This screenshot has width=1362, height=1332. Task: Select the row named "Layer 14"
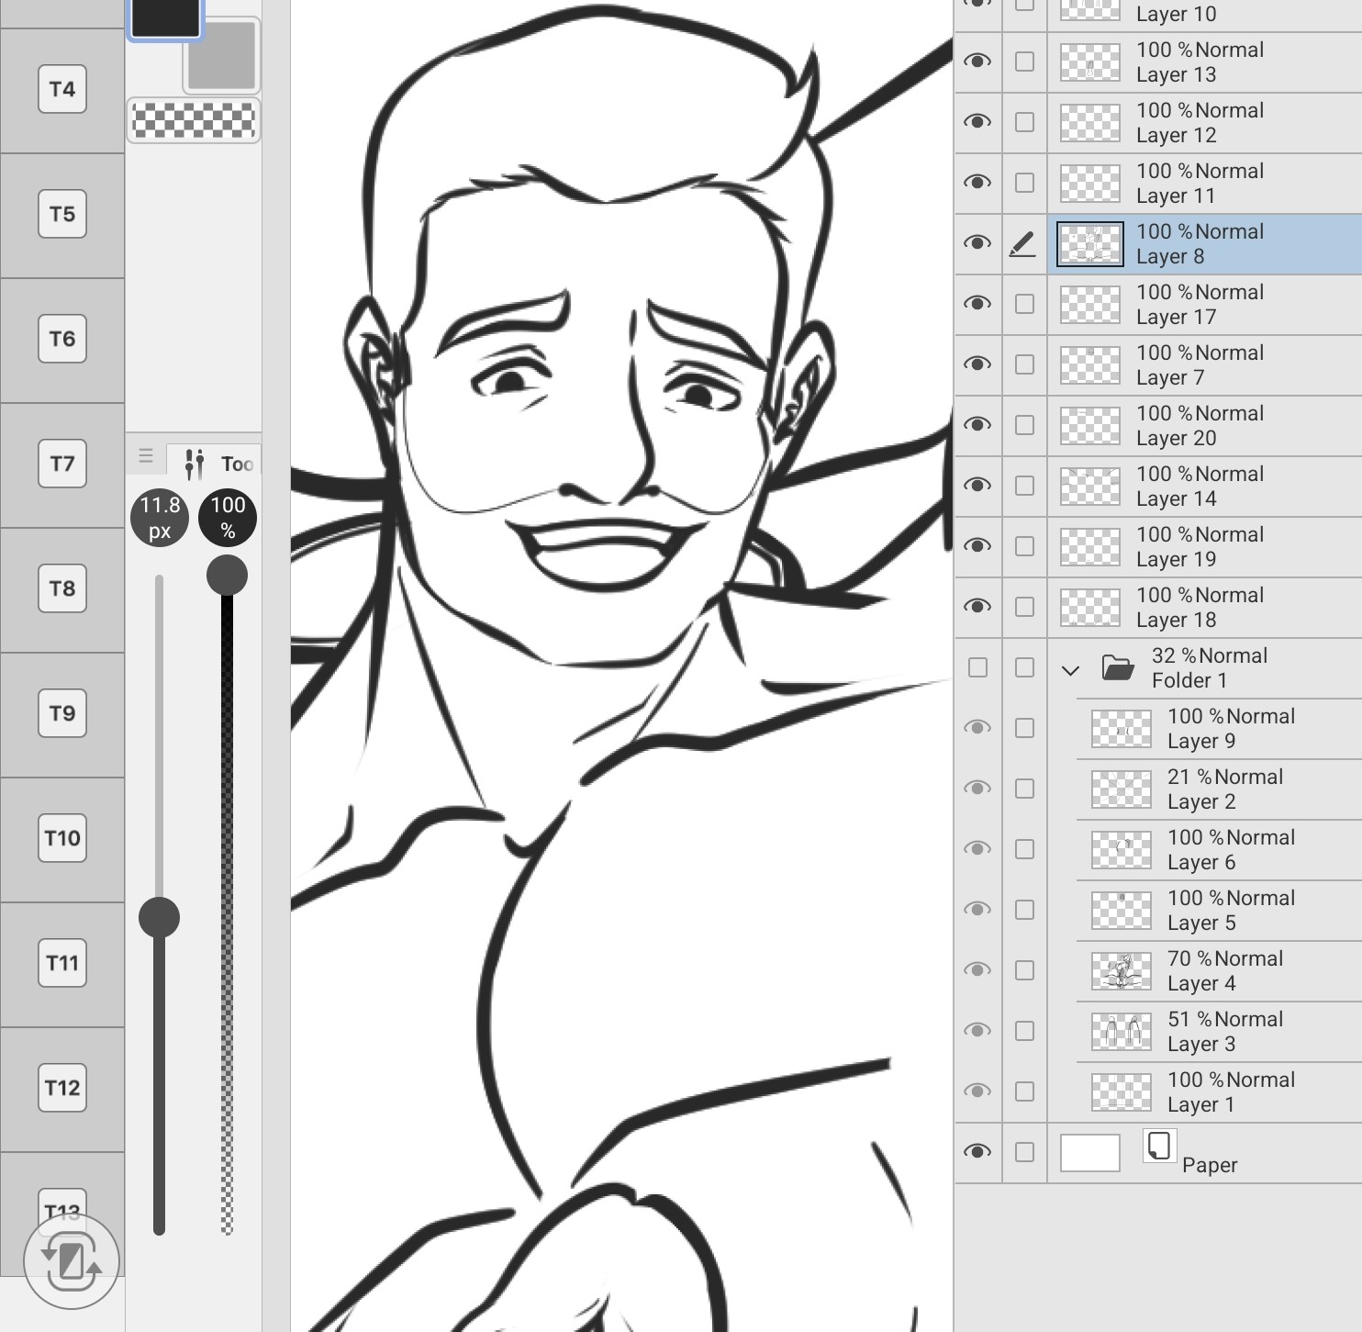tap(1205, 487)
